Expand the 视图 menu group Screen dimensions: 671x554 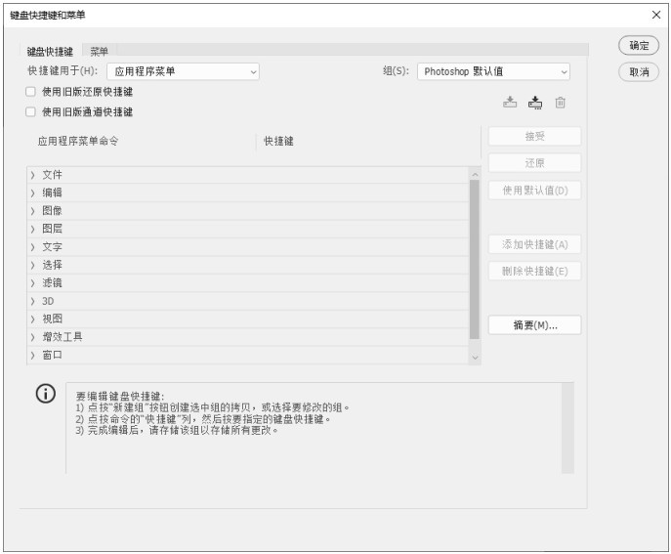[x=32, y=320]
